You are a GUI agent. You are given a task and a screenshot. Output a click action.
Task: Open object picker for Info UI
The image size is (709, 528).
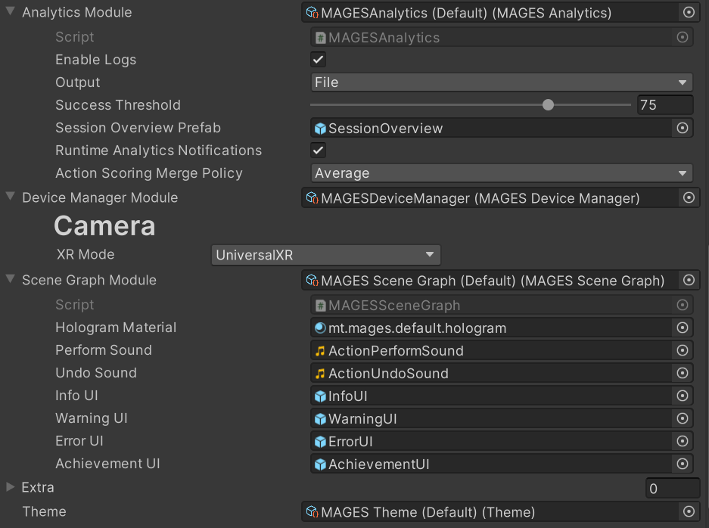click(683, 396)
